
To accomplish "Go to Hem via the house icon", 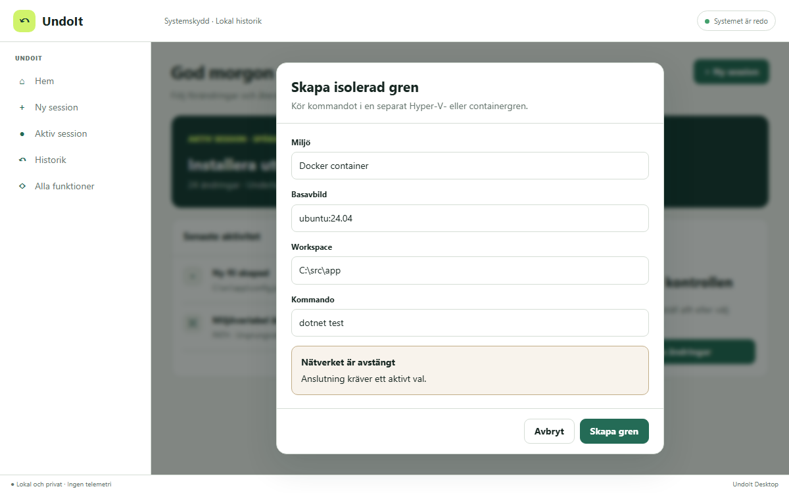I will [x=22, y=82].
